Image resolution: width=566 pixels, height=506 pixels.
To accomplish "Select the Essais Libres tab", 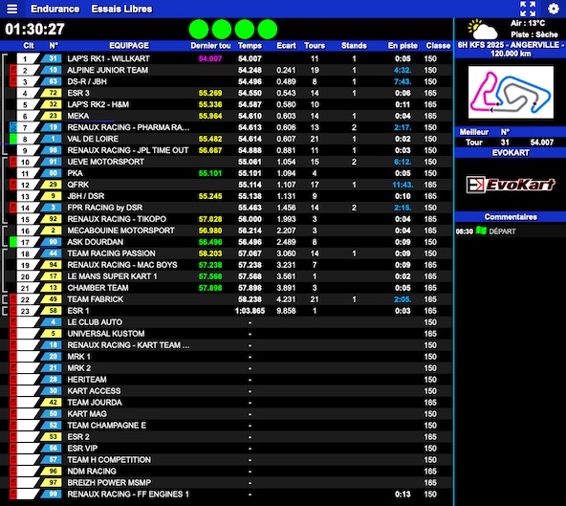I will click(x=121, y=9).
